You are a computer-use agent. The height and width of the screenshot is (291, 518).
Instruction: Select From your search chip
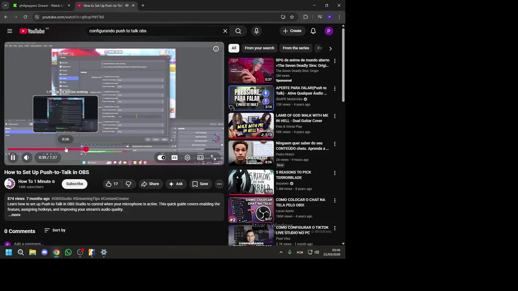pyautogui.click(x=259, y=48)
